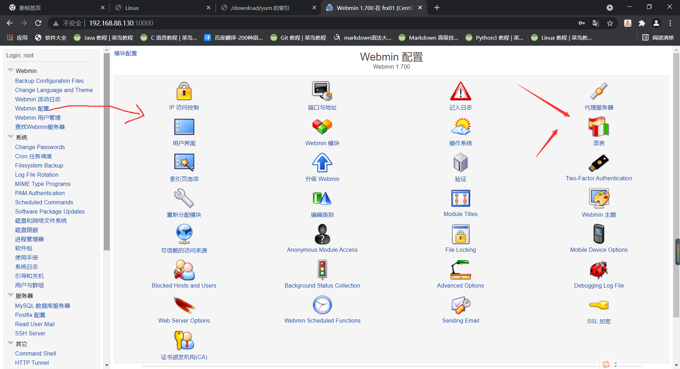Open the certificate authority (CA) icon
Screen dimensions: 680x369
(184, 340)
